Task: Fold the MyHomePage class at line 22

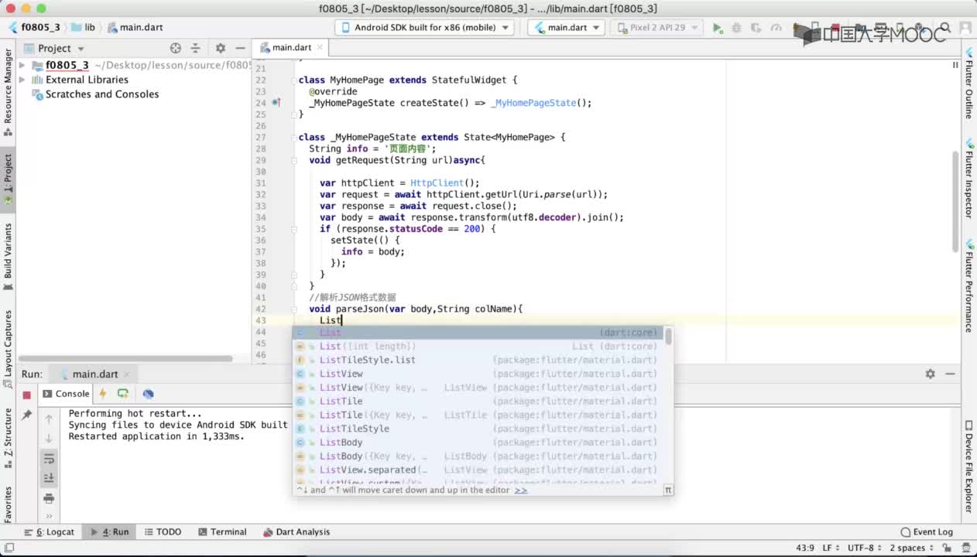Action: [295, 80]
